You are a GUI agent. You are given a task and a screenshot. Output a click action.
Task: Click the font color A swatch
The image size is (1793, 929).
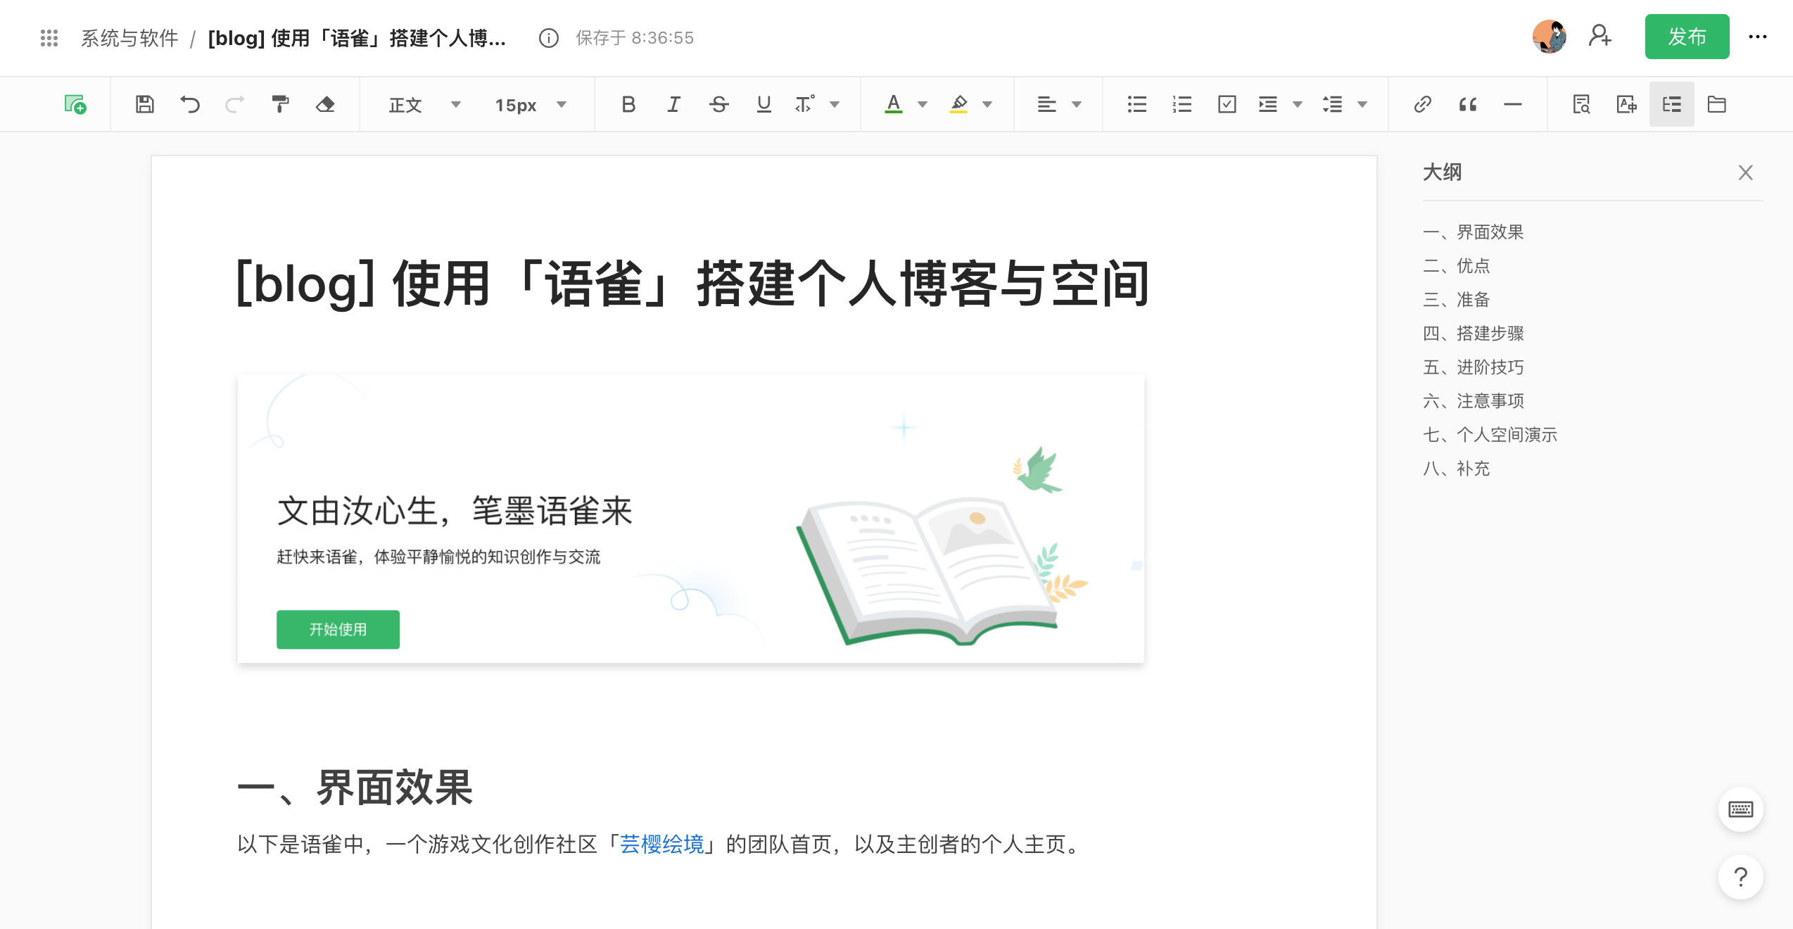tap(893, 104)
